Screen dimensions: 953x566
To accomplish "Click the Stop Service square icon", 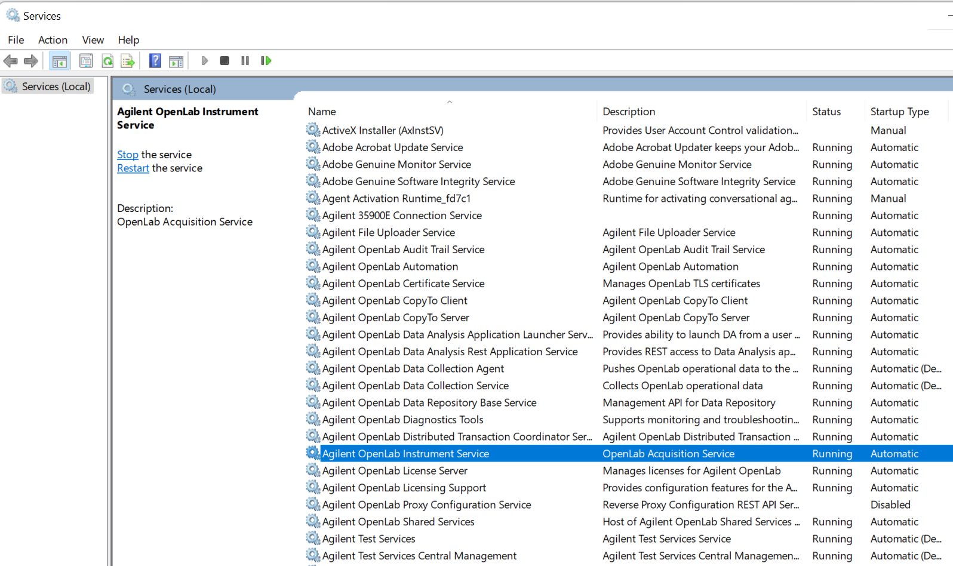I will pos(225,61).
